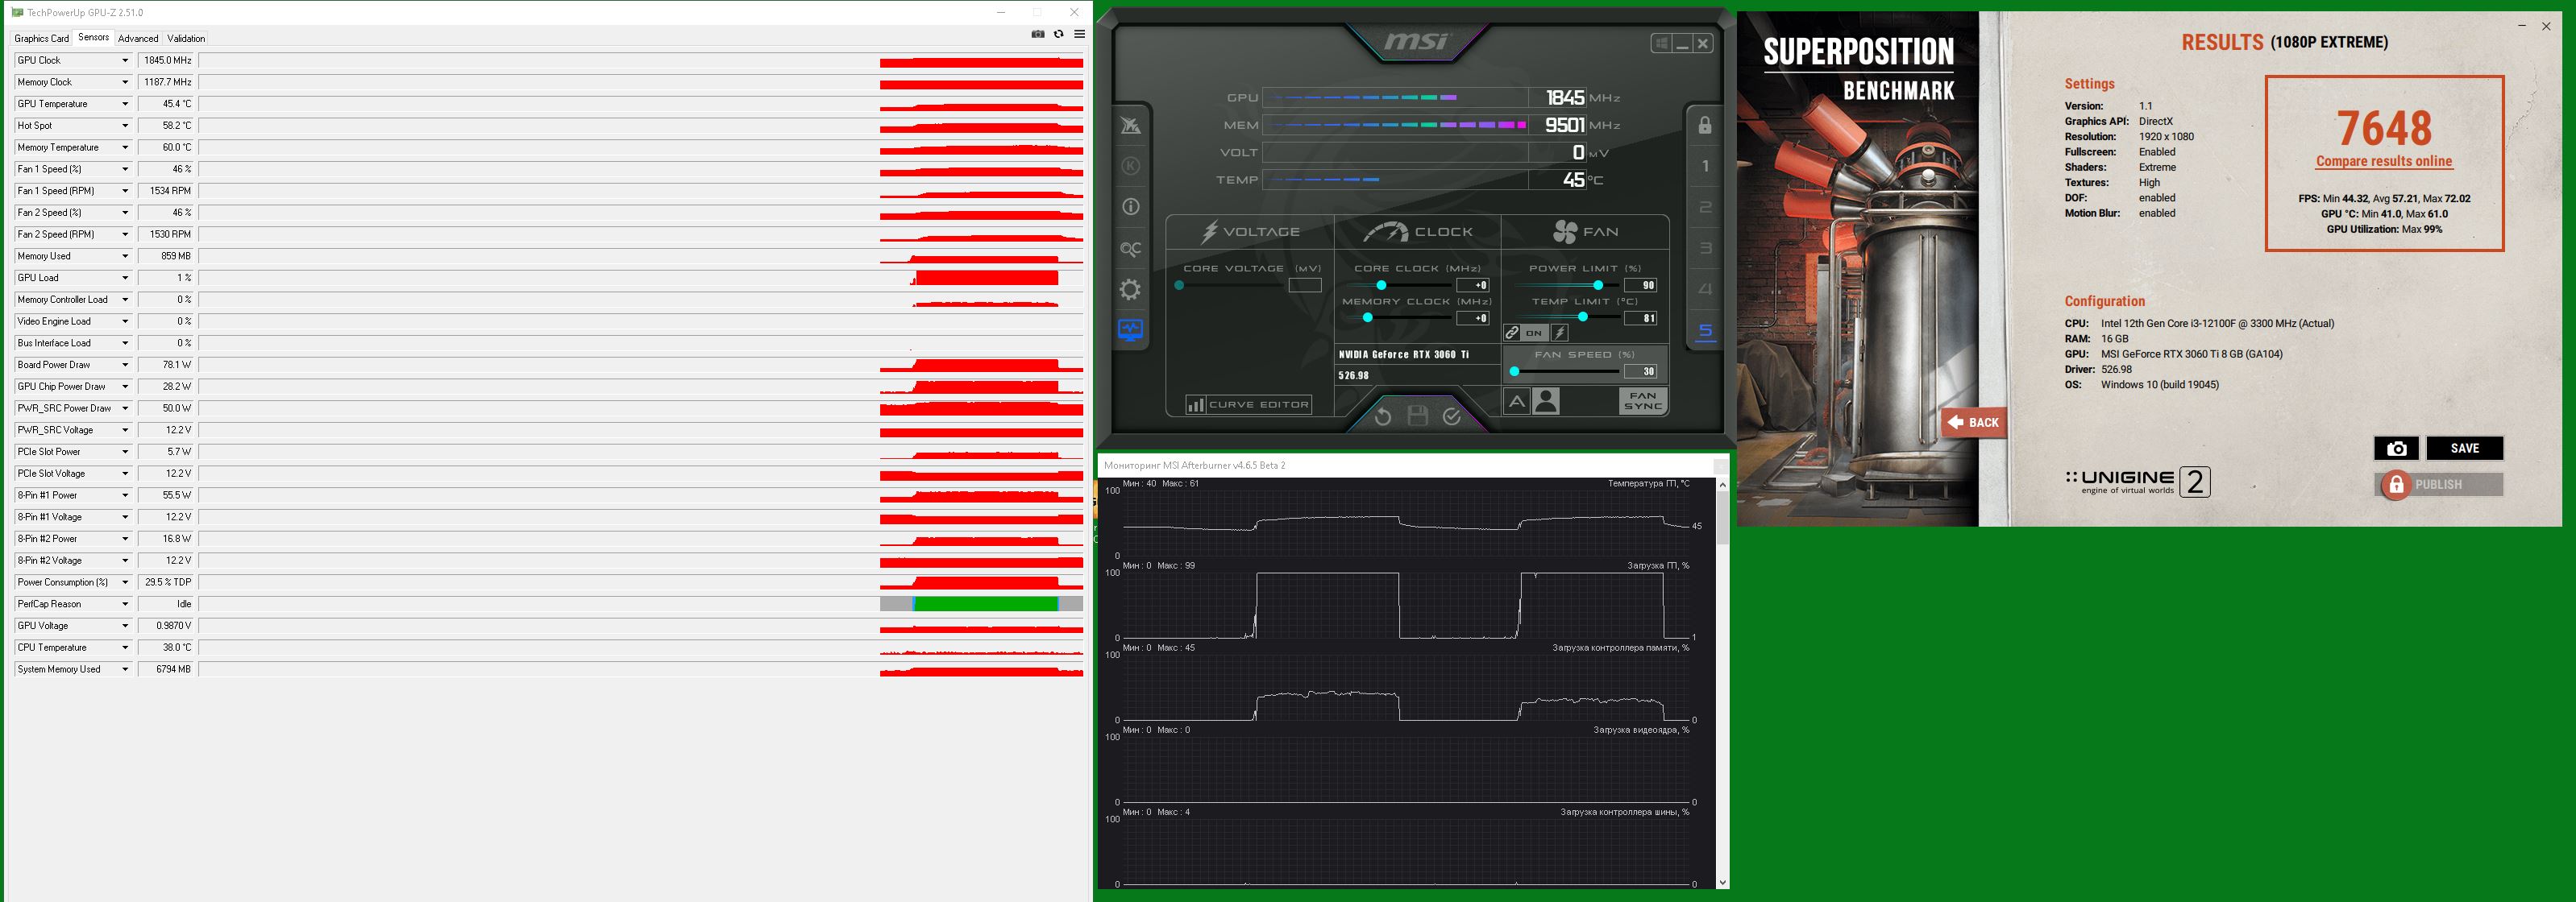Click Afterburner monitoring scrollbar down arrow
This screenshot has width=2576, height=902.
[x=1722, y=882]
